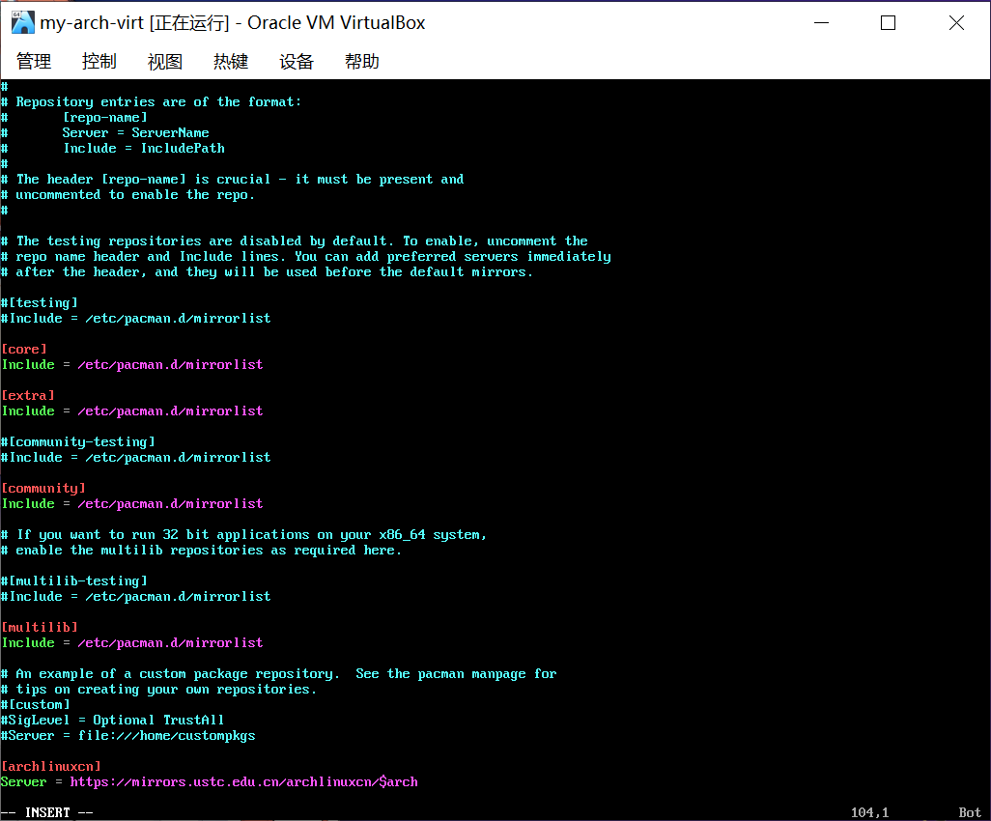Click the VirtualBox application icon in title bar
The height and width of the screenshot is (821, 991).
pyautogui.click(x=21, y=22)
